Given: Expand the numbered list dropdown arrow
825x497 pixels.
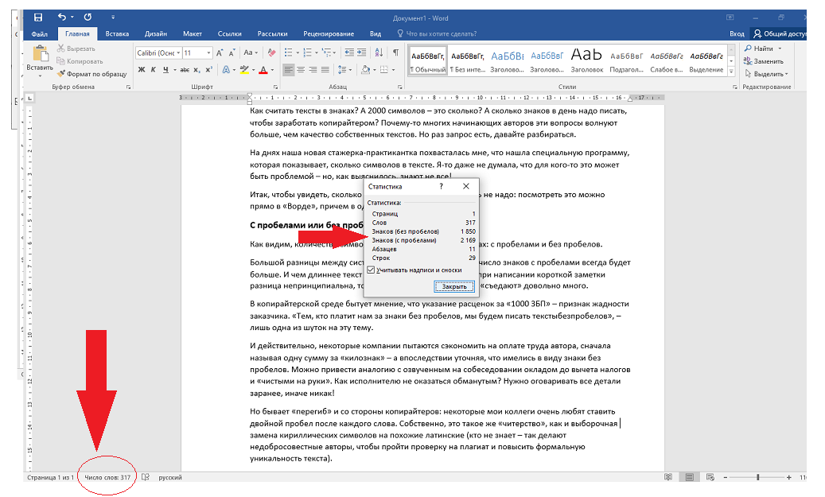Looking at the screenshot, I should coord(317,52).
